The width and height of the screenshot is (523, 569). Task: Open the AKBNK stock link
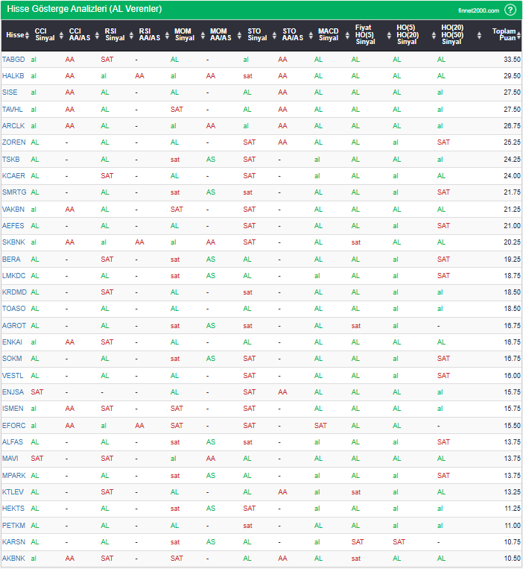13,558
